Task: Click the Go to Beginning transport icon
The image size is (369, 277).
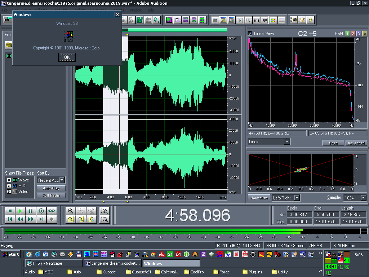Action: point(10,219)
